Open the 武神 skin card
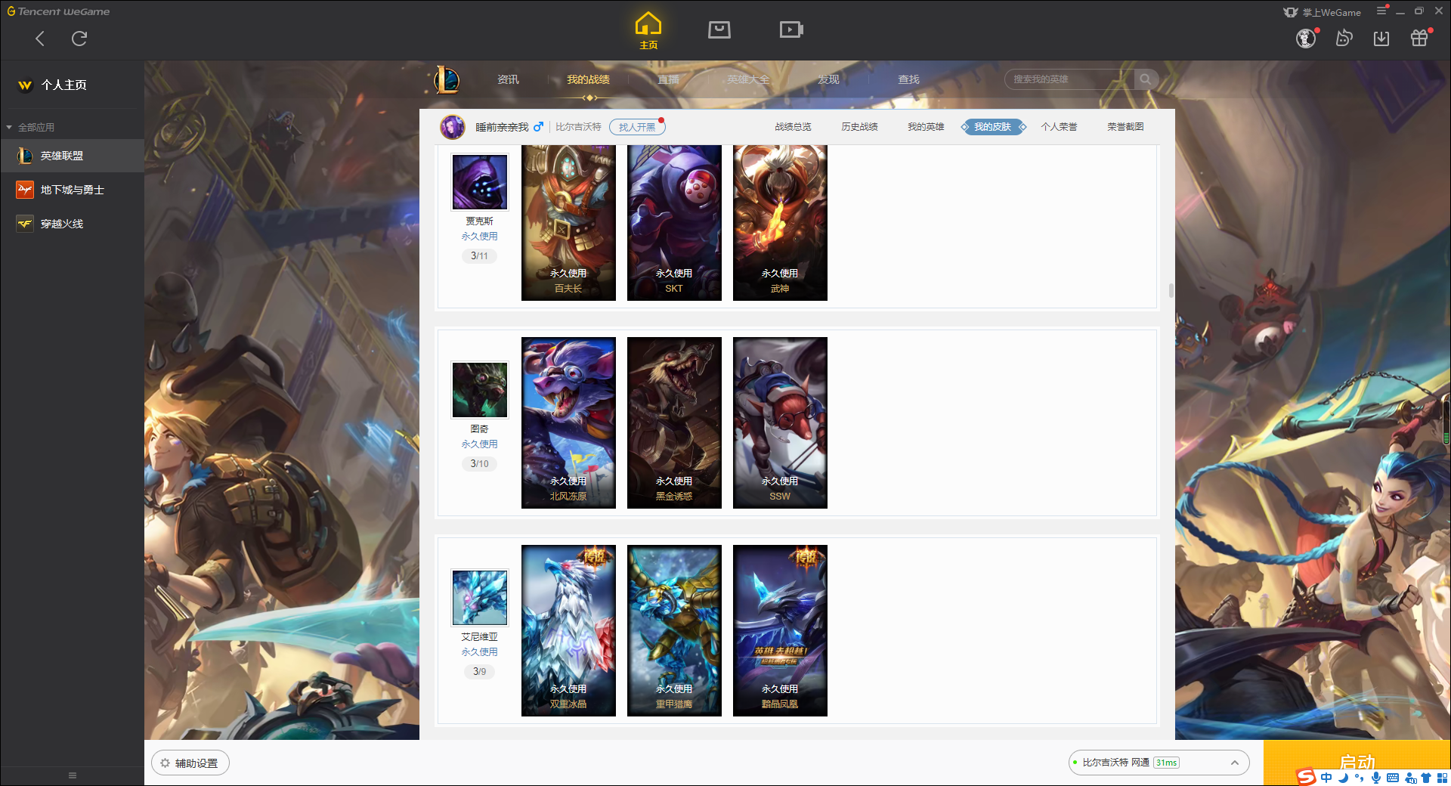 coord(780,223)
